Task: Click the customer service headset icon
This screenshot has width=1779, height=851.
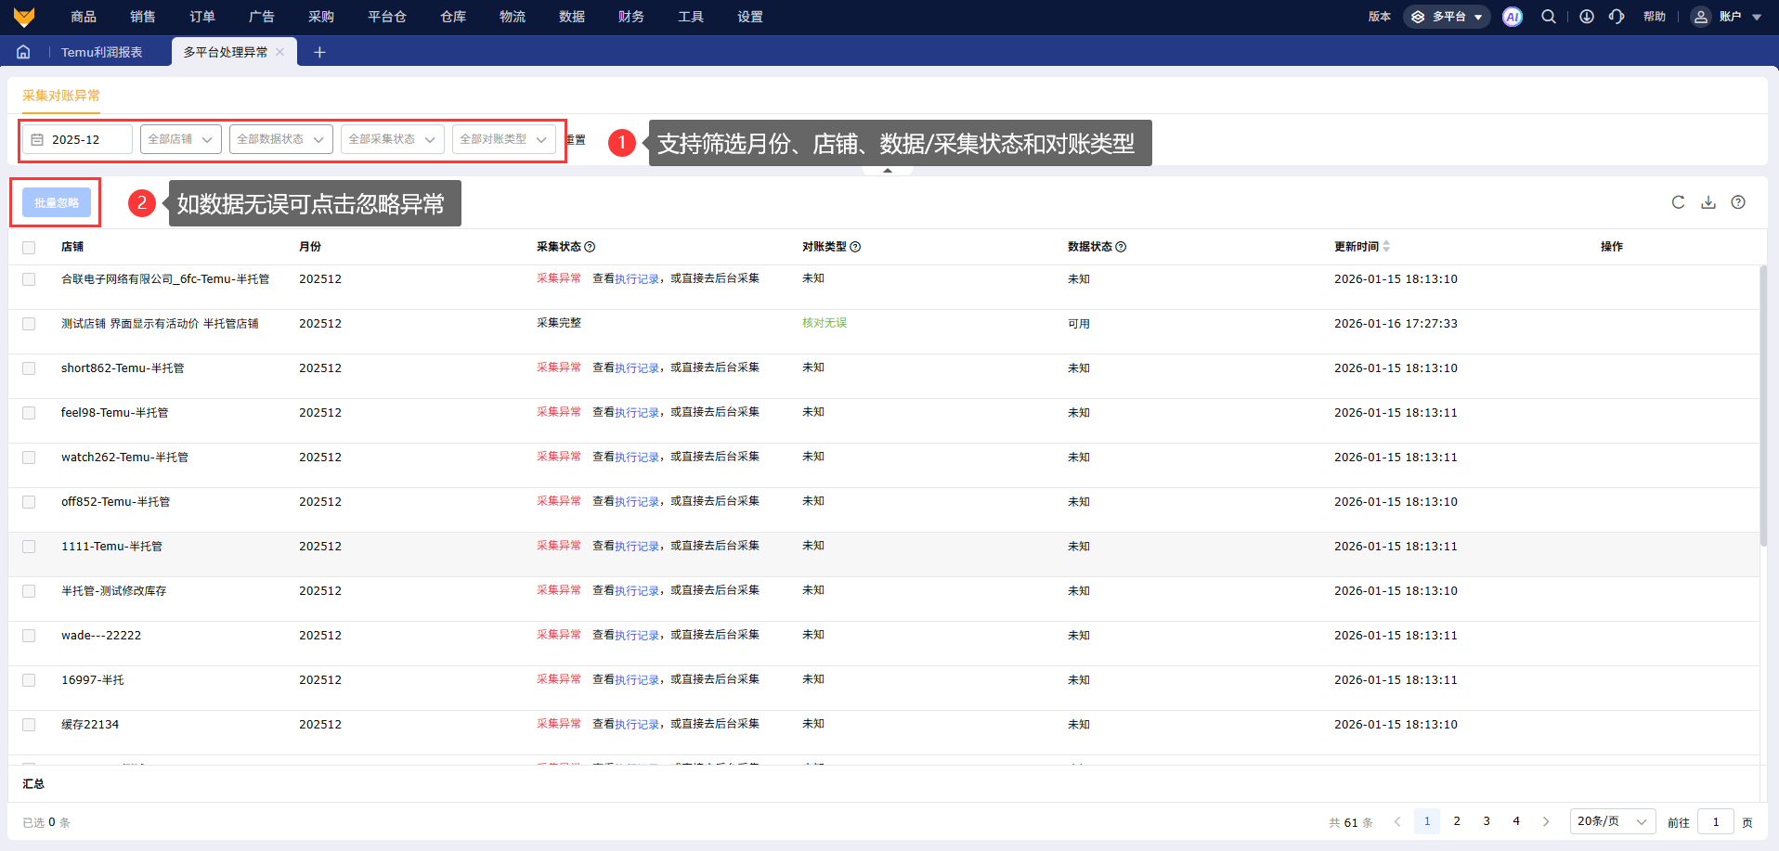Action: tap(1617, 17)
